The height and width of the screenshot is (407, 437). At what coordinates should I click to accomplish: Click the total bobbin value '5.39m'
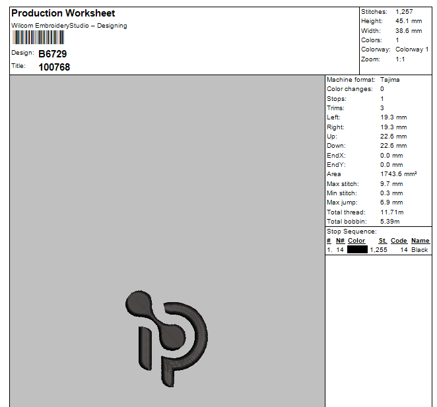point(390,222)
